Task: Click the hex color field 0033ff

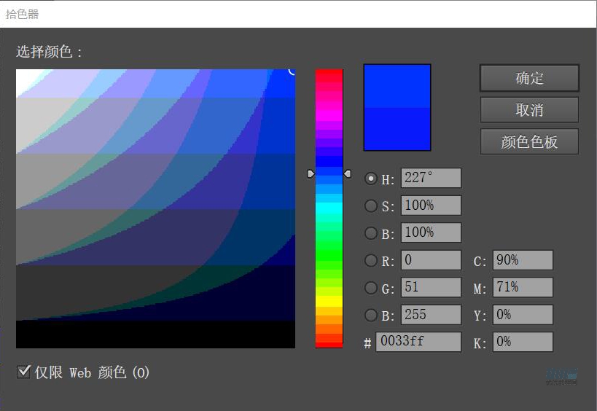Action: 418,342
